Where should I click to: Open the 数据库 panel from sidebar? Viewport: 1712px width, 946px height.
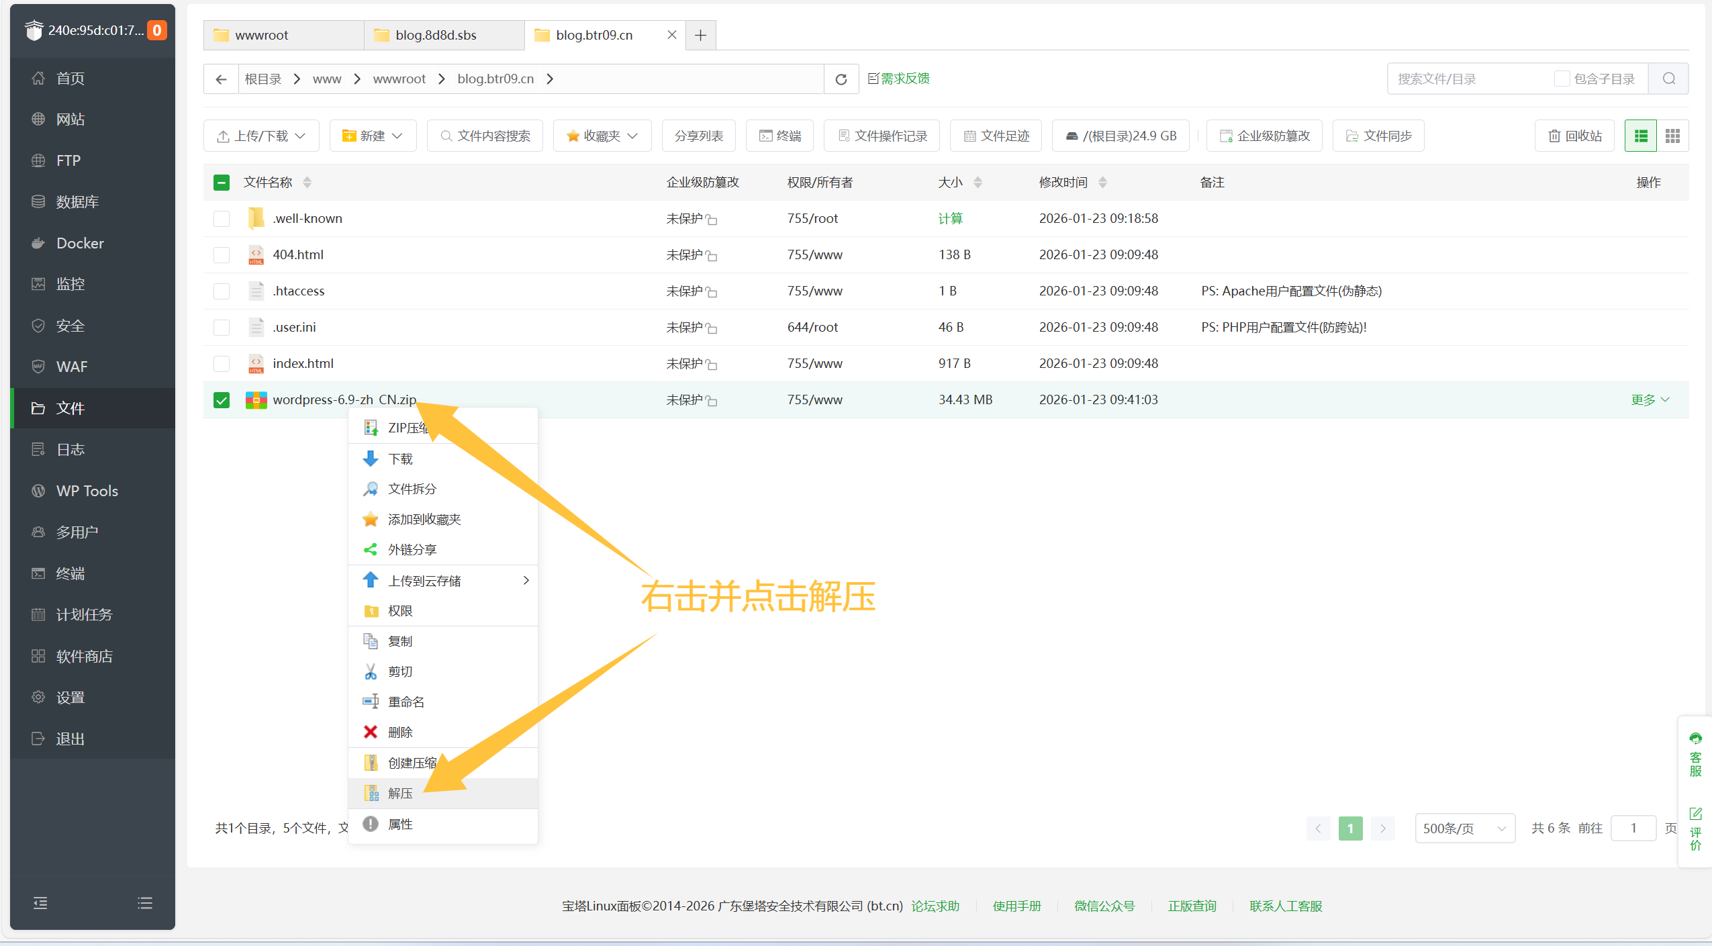(77, 201)
